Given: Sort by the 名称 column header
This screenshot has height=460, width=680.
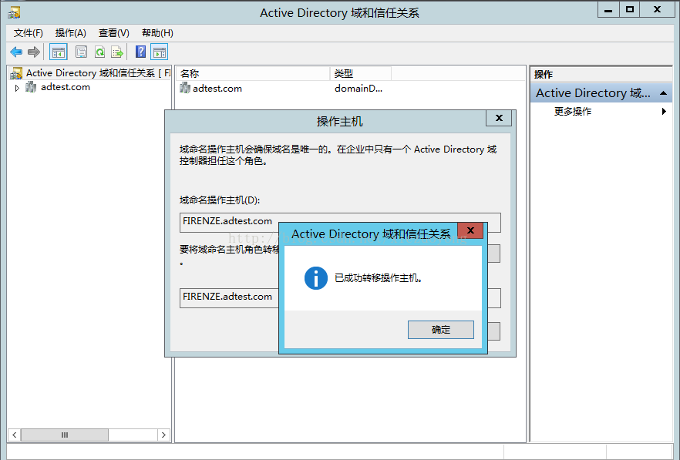Looking at the screenshot, I should (x=253, y=74).
